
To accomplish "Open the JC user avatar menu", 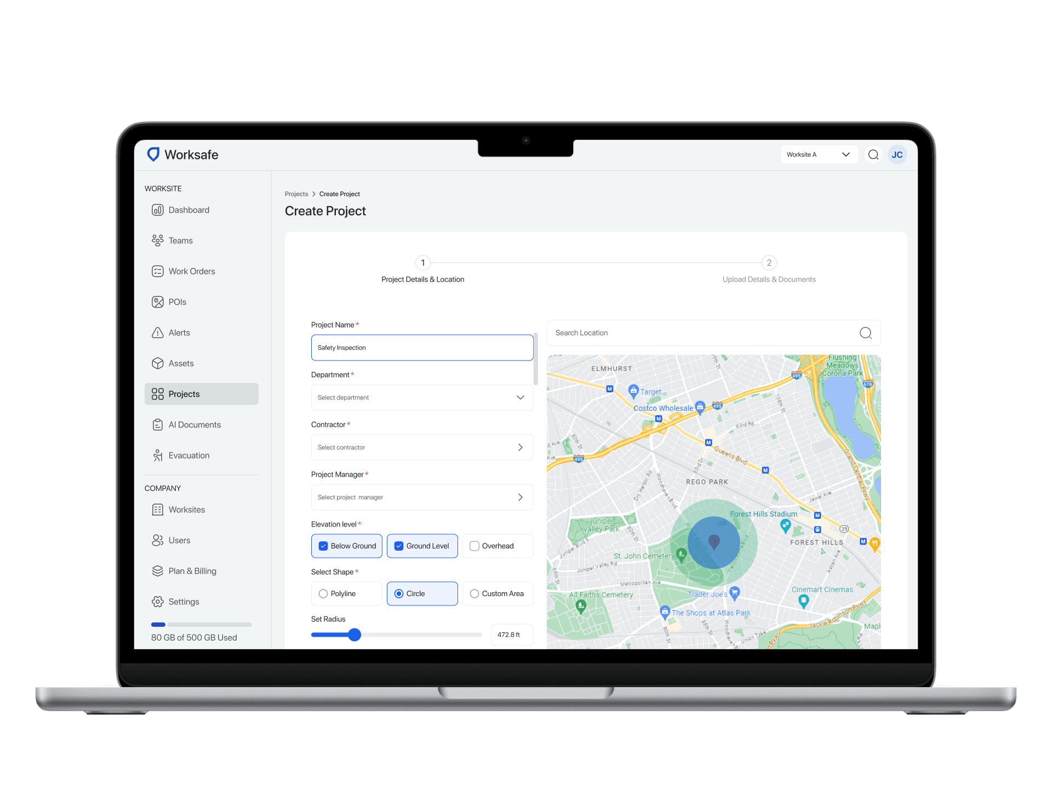I will click(897, 155).
